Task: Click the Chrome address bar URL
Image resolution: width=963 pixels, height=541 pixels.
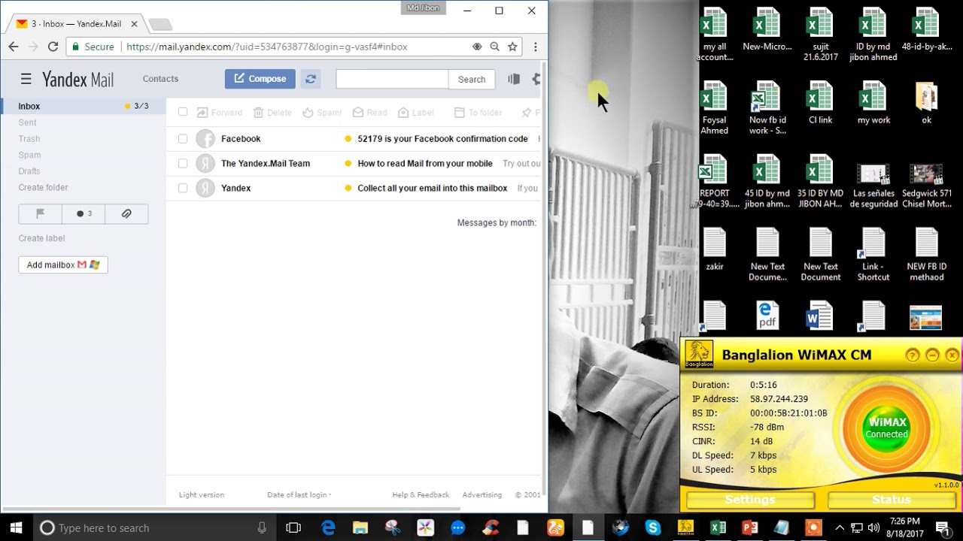Action: tap(267, 47)
